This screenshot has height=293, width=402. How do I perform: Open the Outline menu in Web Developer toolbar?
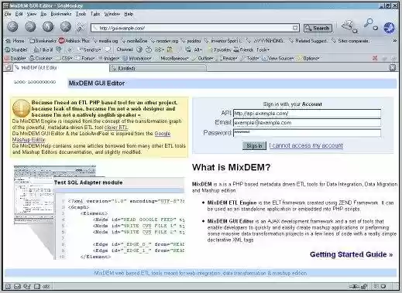(203, 59)
